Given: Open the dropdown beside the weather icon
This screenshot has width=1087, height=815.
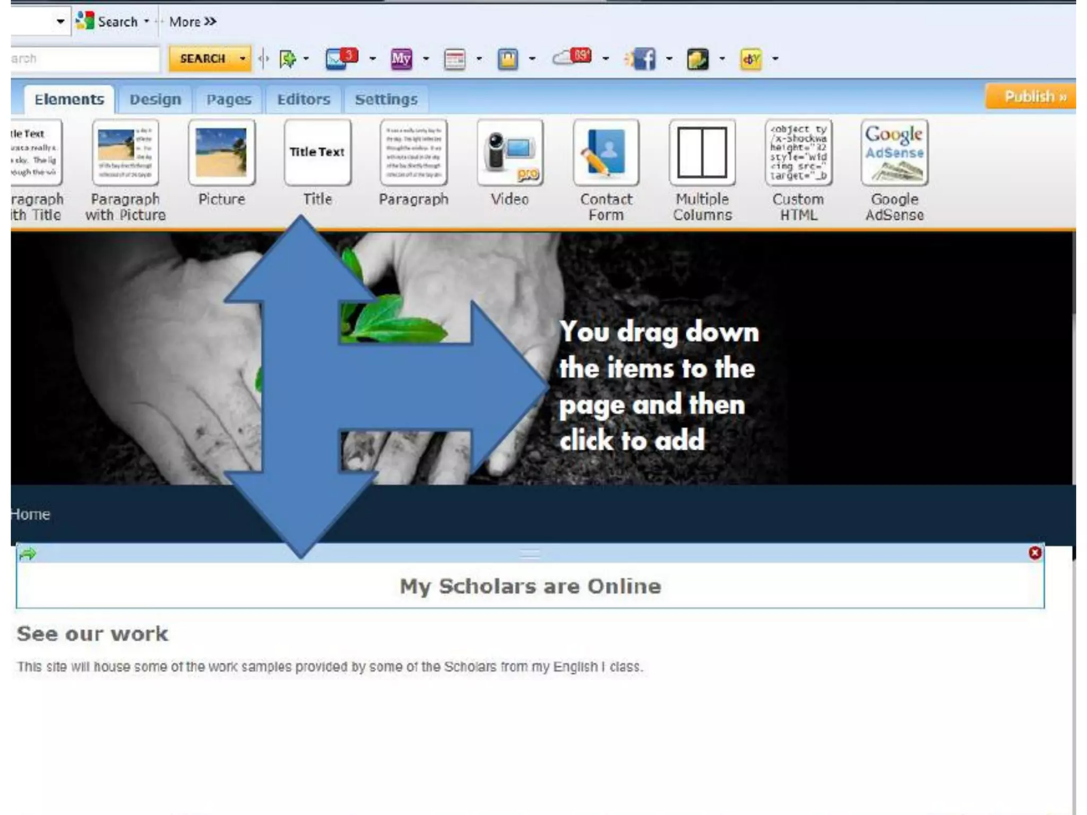Looking at the screenshot, I should tap(606, 58).
